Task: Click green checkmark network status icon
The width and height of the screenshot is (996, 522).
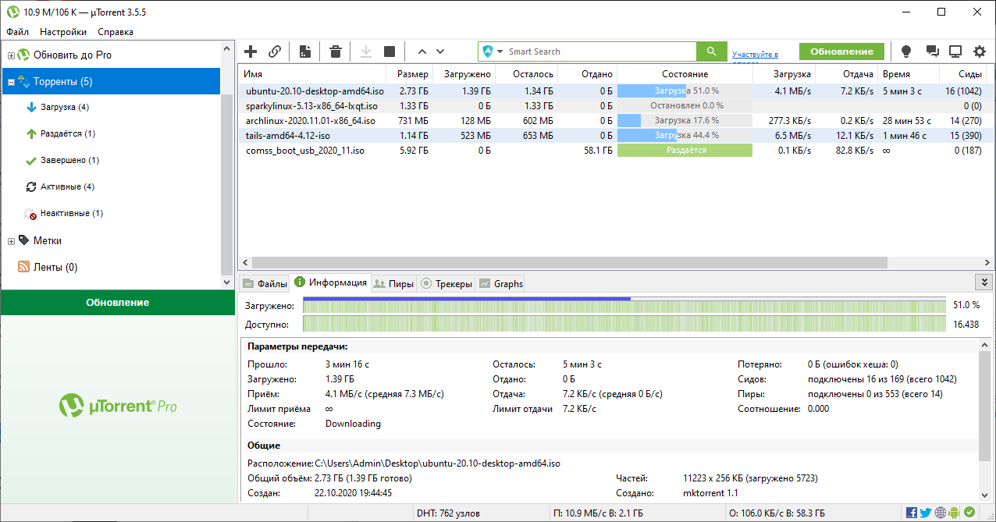Action: click(x=969, y=513)
